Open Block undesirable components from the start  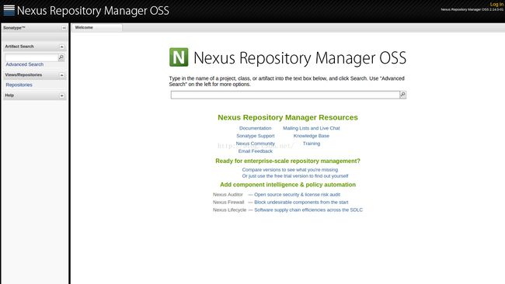(301, 203)
